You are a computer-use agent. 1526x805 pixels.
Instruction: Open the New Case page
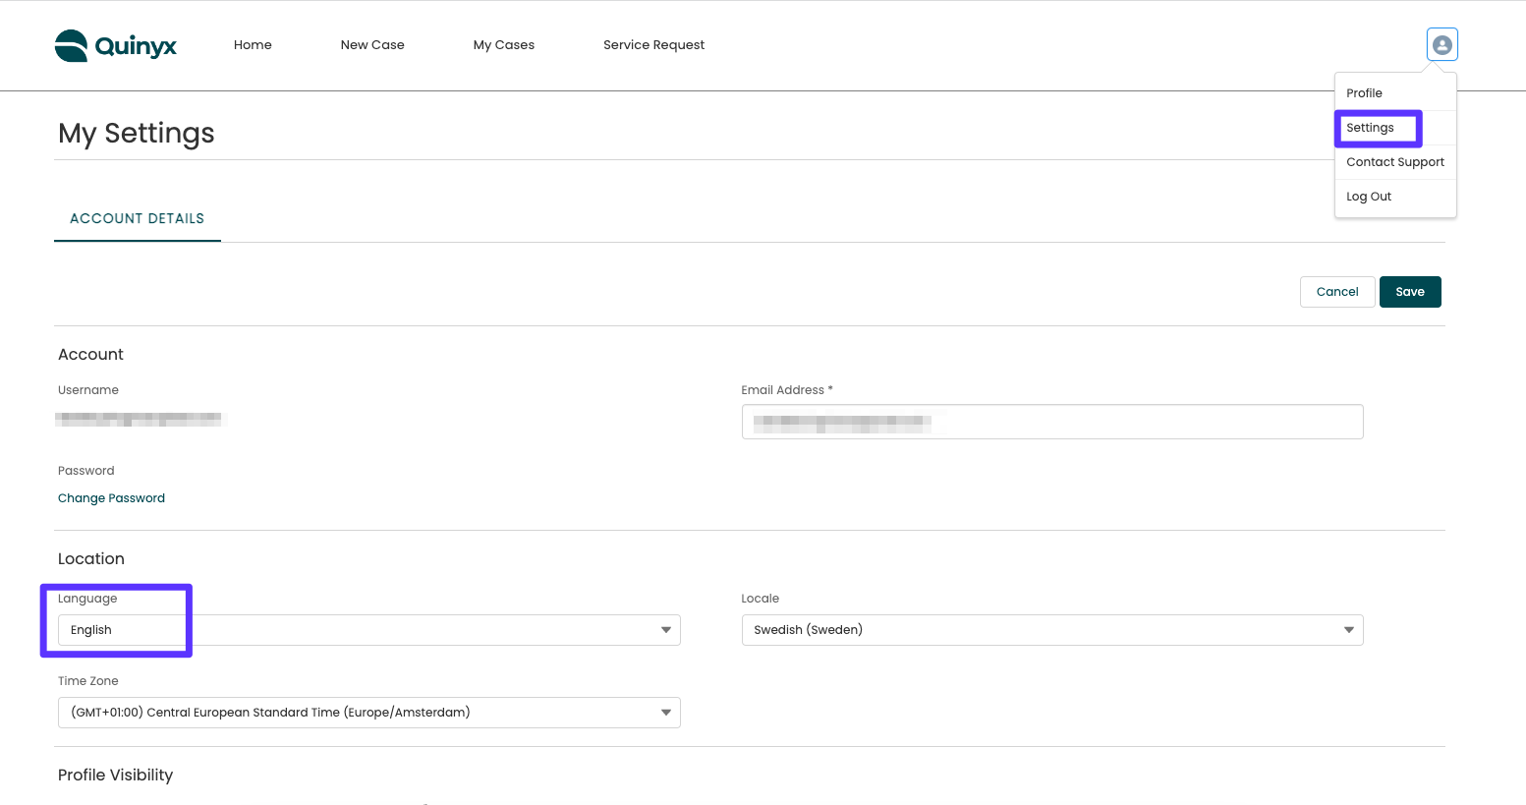(372, 45)
